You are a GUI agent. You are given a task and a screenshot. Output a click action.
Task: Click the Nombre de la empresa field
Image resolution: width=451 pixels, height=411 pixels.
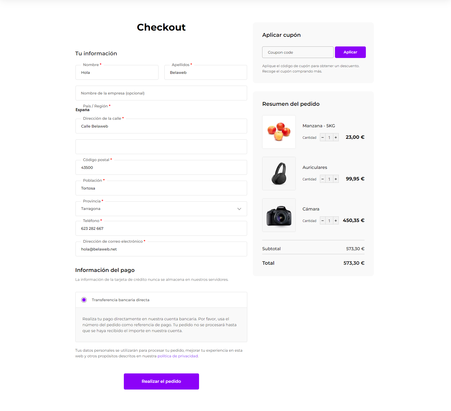[161, 93]
